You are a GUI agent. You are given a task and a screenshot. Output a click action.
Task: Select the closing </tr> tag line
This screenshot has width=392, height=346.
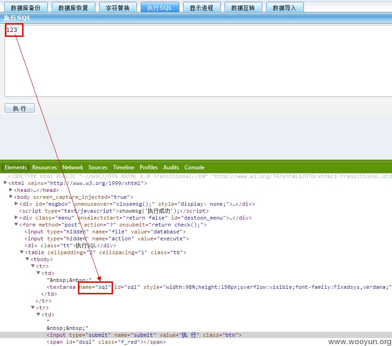[43, 301]
